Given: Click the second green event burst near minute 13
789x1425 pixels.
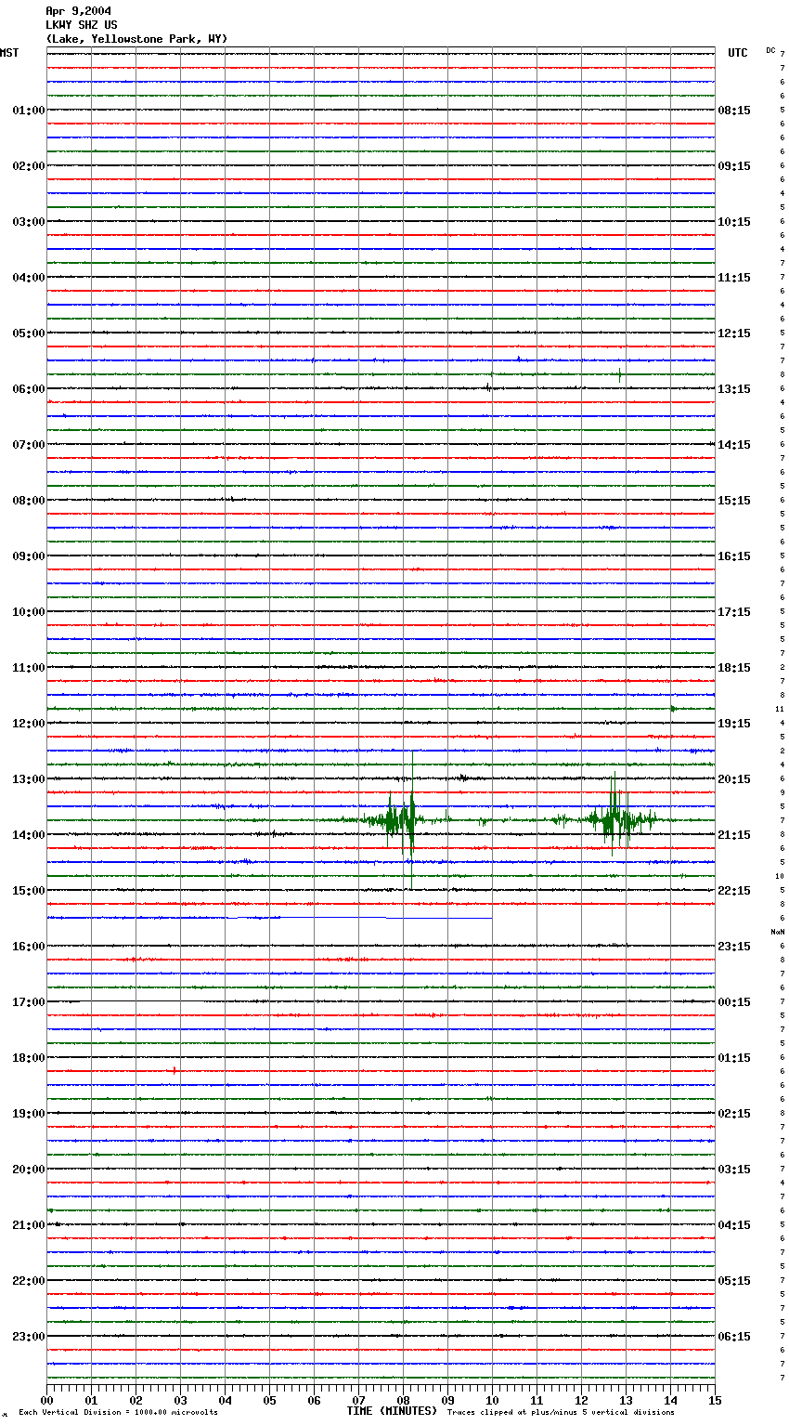Looking at the screenshot, I should pos(613,819).
